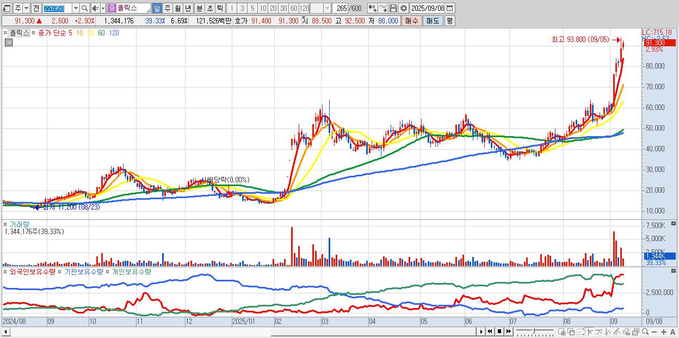Image resolution: width=679 pixels, height=338 pixels.
Task: Click the play replay button
Action: pyautogui.click(x=481, y=331)
